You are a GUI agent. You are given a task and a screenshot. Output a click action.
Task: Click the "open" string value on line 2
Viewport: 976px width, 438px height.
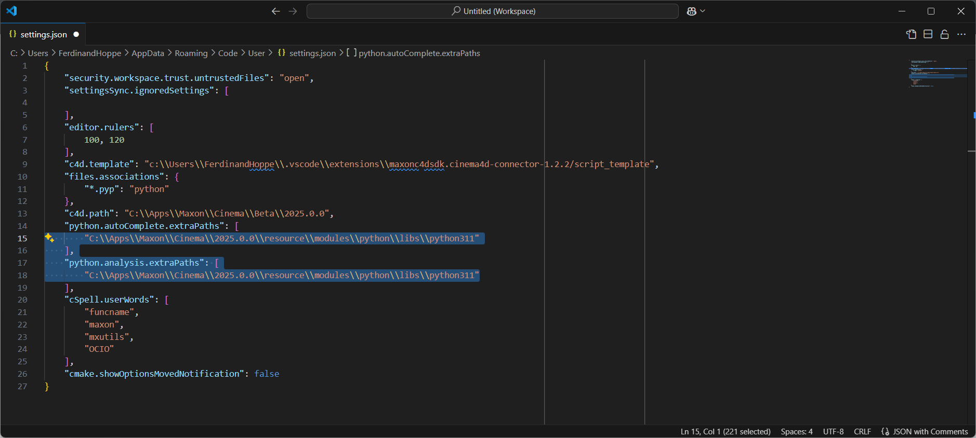click(294, 78)
